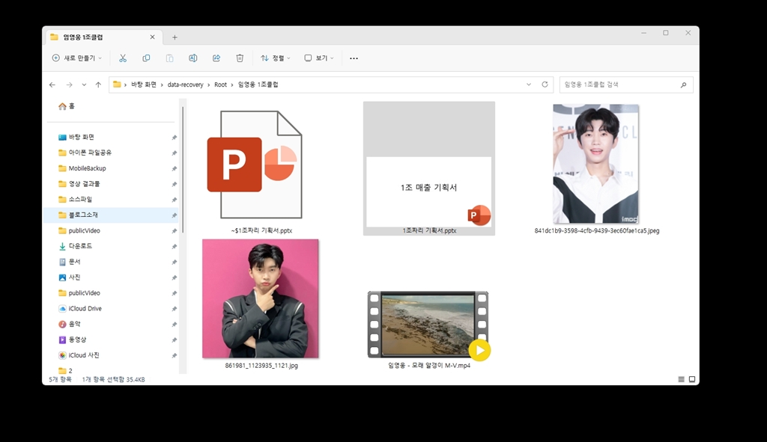Viewport: 767px width, 442px height.
Task: Go up one folder level arrow
Action: click(x=98, y=85)
